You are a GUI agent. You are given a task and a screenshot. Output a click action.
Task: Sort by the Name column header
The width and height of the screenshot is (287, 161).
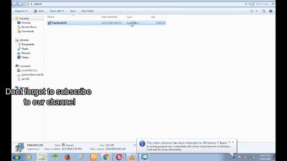coord(51,17)
